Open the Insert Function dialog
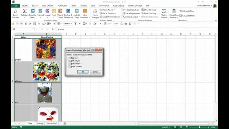229x129 pixels. tap(15, 14)
